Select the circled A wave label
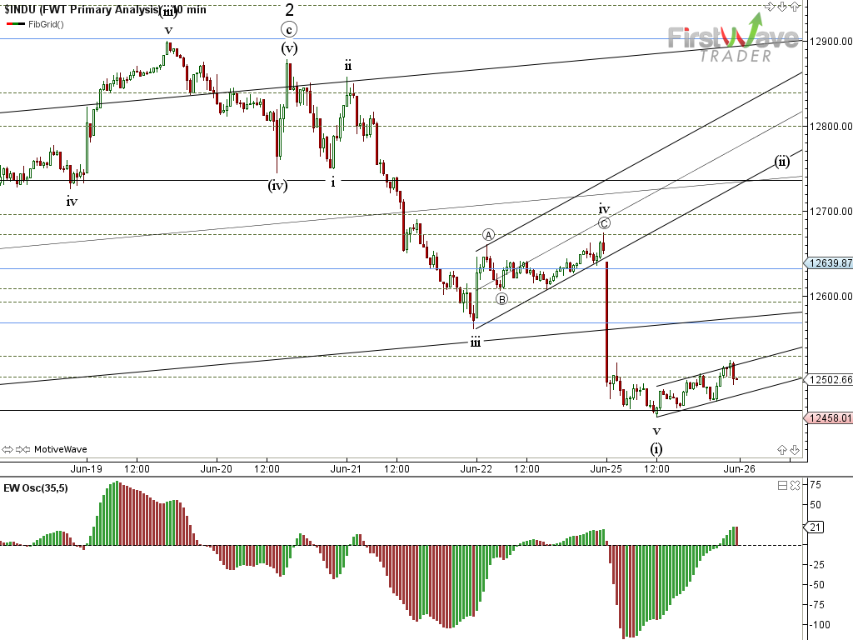 click(489, 235)
